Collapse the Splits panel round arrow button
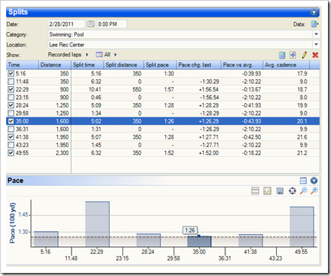Image resolution: width=331 pixels, height=276 pixels. (313, 12)
